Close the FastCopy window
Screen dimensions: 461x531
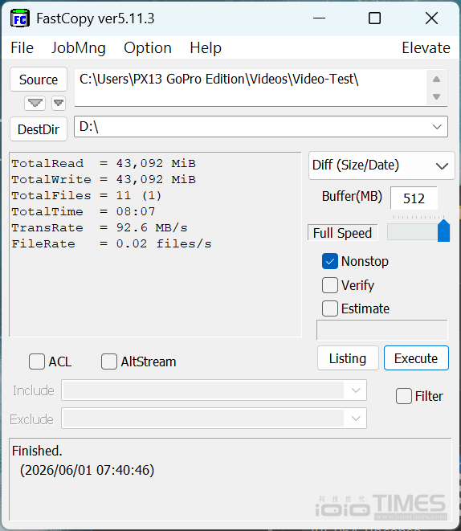431,18
